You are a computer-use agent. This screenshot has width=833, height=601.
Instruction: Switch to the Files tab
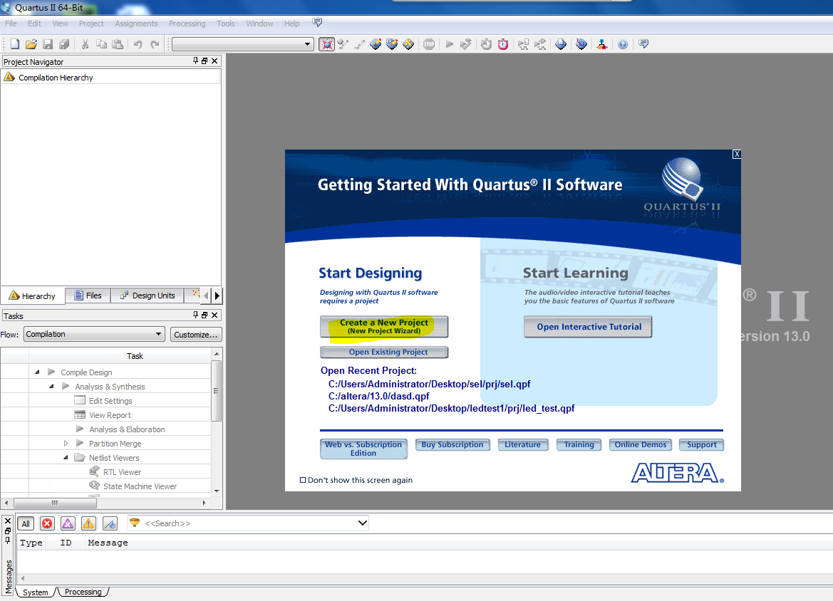click(x=88, y=296)
